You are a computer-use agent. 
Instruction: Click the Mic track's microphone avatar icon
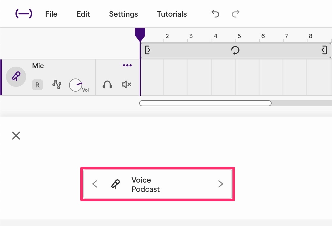pos(16,76)
